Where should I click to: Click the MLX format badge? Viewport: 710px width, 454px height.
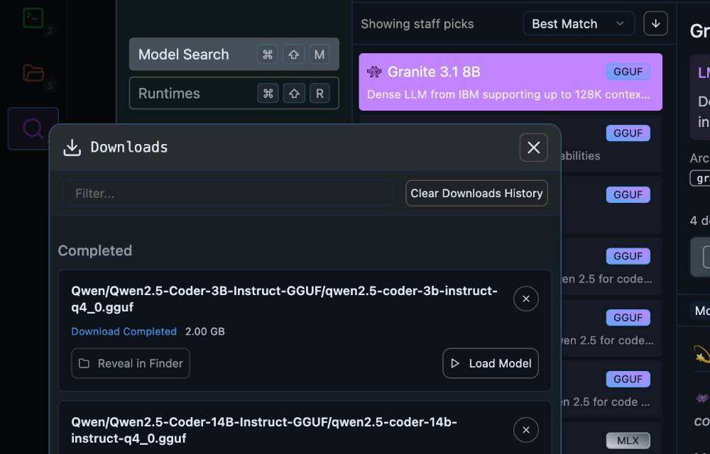(x=628, y=441)
